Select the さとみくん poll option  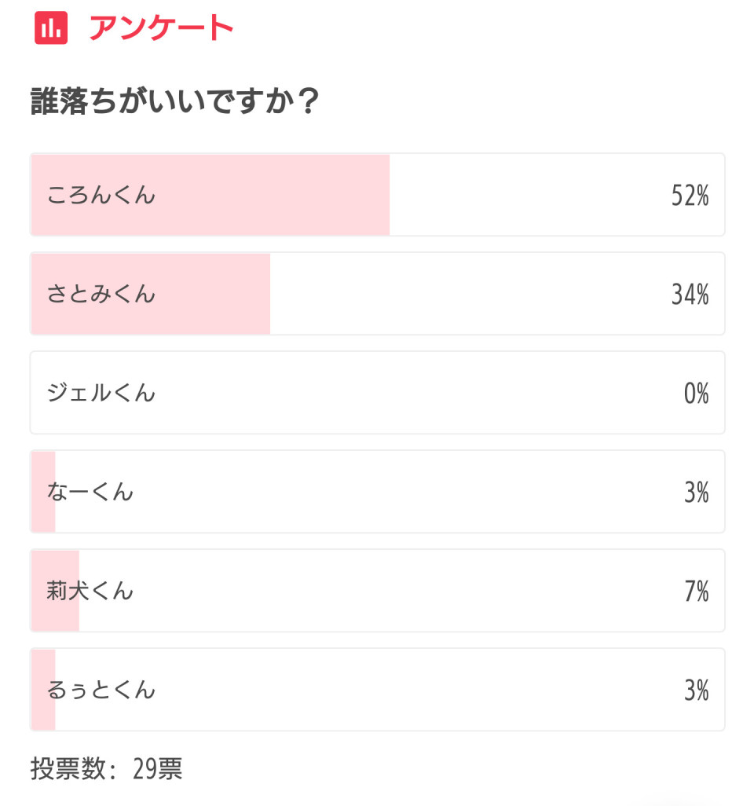(x=377, y=294)
